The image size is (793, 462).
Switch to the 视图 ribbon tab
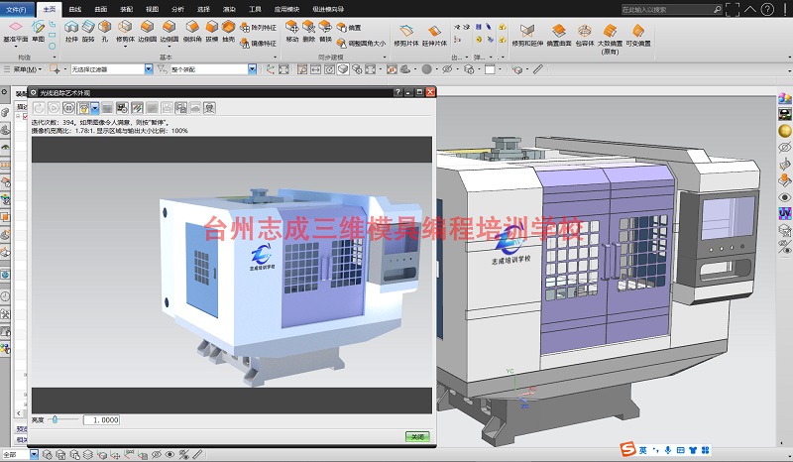(x=153, y=10)
